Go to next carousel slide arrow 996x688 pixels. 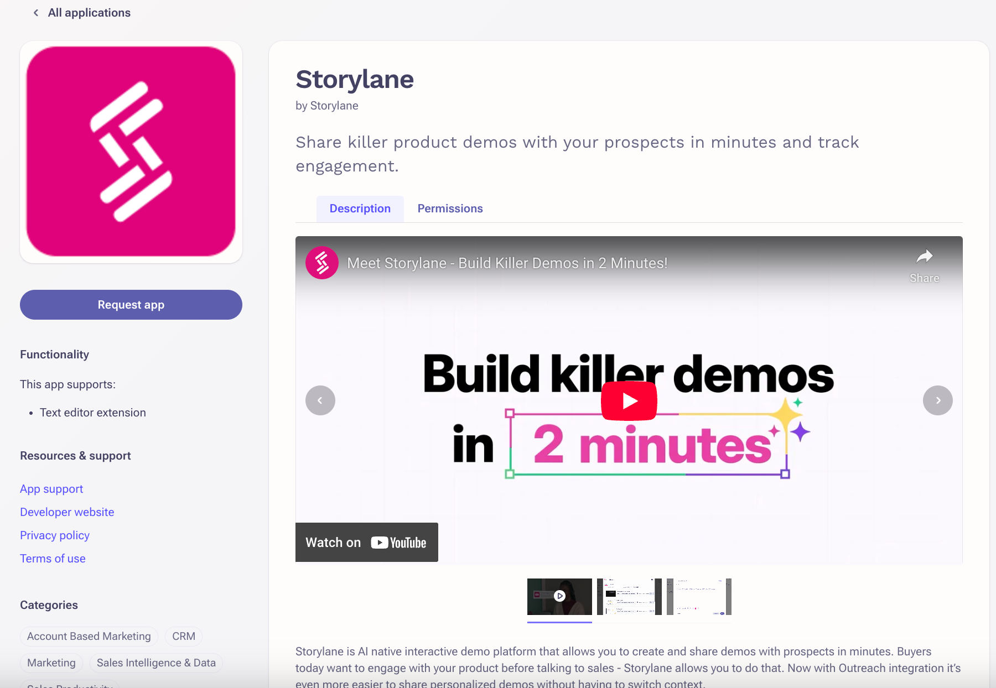coord(938,400)
